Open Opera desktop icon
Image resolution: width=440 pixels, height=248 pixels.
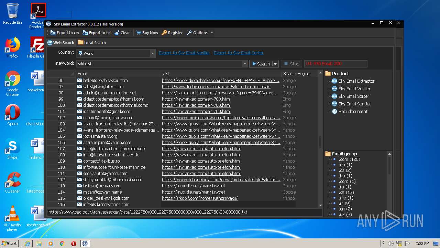(x=12, y=115)
